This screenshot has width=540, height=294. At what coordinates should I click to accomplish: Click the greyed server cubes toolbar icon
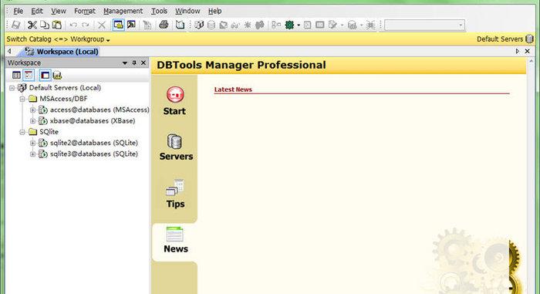point(199,25)
